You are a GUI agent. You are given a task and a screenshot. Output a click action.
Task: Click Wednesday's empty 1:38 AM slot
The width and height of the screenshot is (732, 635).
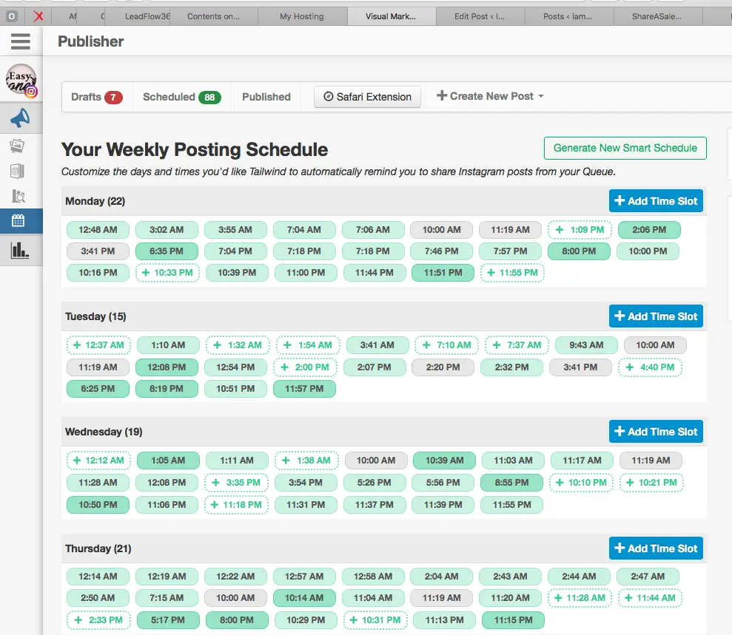306,461
